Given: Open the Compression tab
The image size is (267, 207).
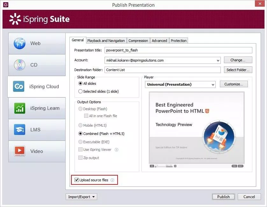Looking at the screenshot, I should pos(138,41).
